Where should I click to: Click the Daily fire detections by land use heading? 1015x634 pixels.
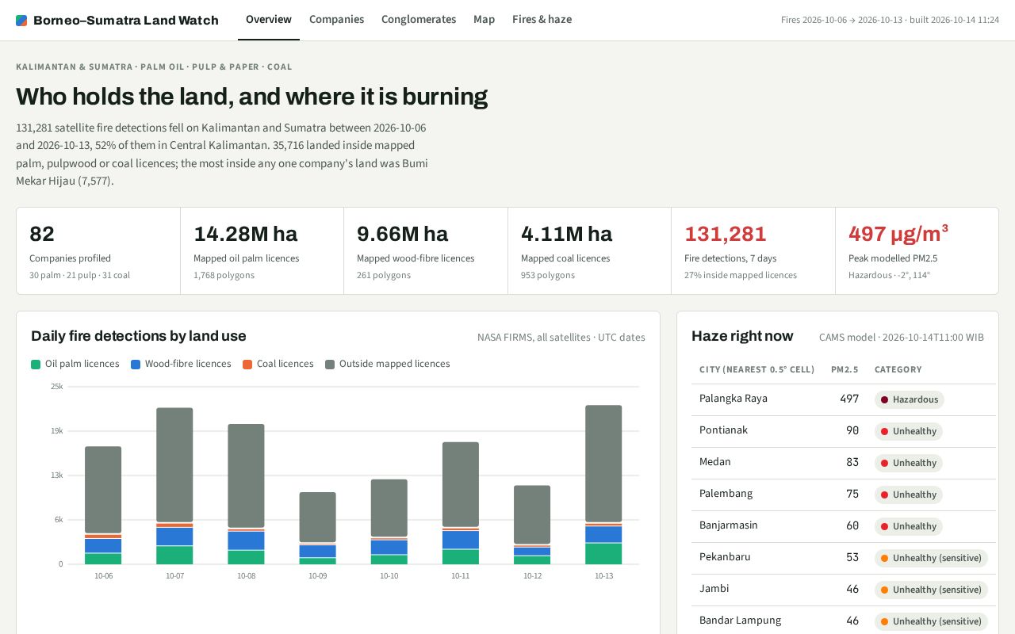(139, 336)
